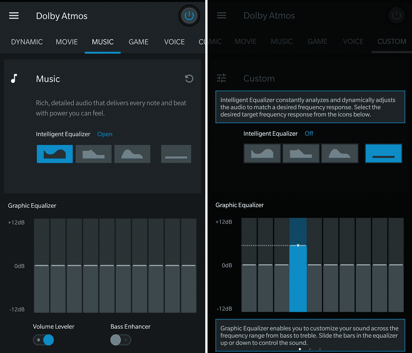Click the second page indicator dot
This screenshot has width=412, height=353.
[310, 349]
